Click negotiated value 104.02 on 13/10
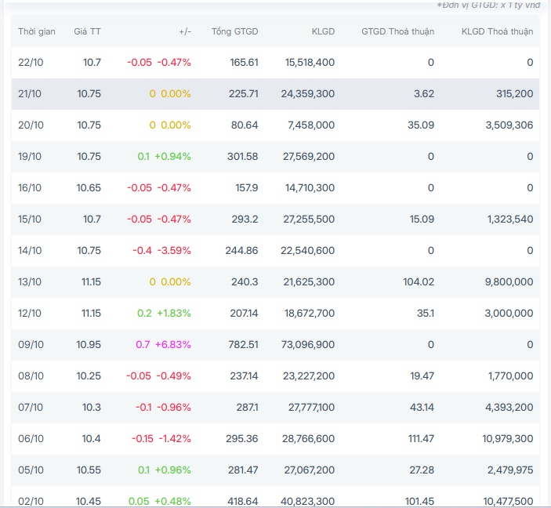 419,281
